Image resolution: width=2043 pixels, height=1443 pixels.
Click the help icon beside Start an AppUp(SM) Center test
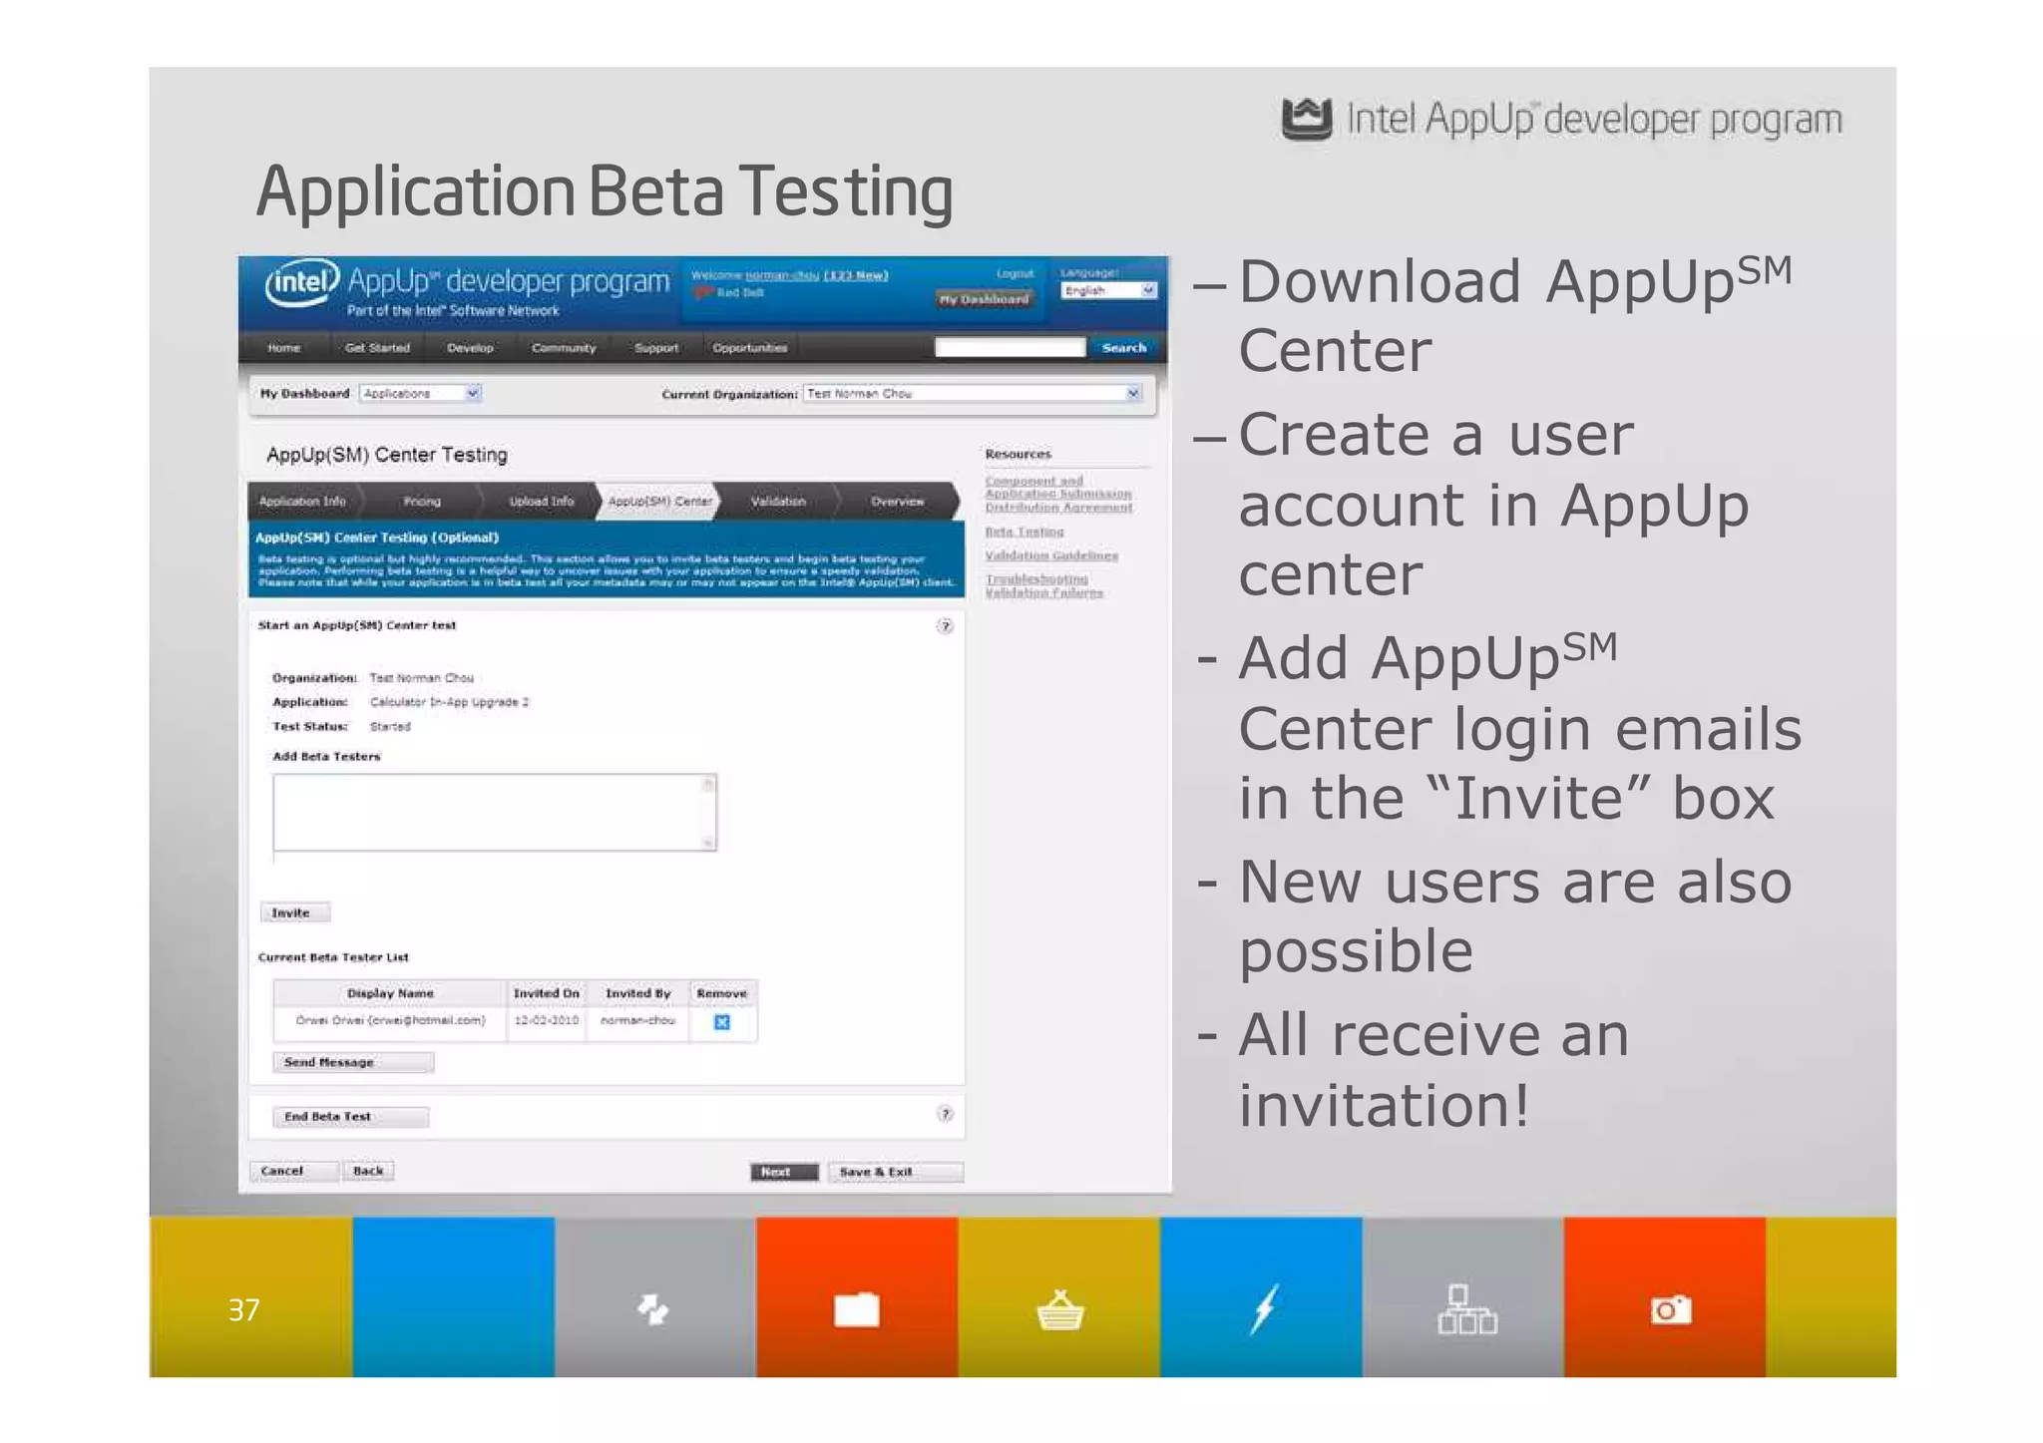coord(945,626)
